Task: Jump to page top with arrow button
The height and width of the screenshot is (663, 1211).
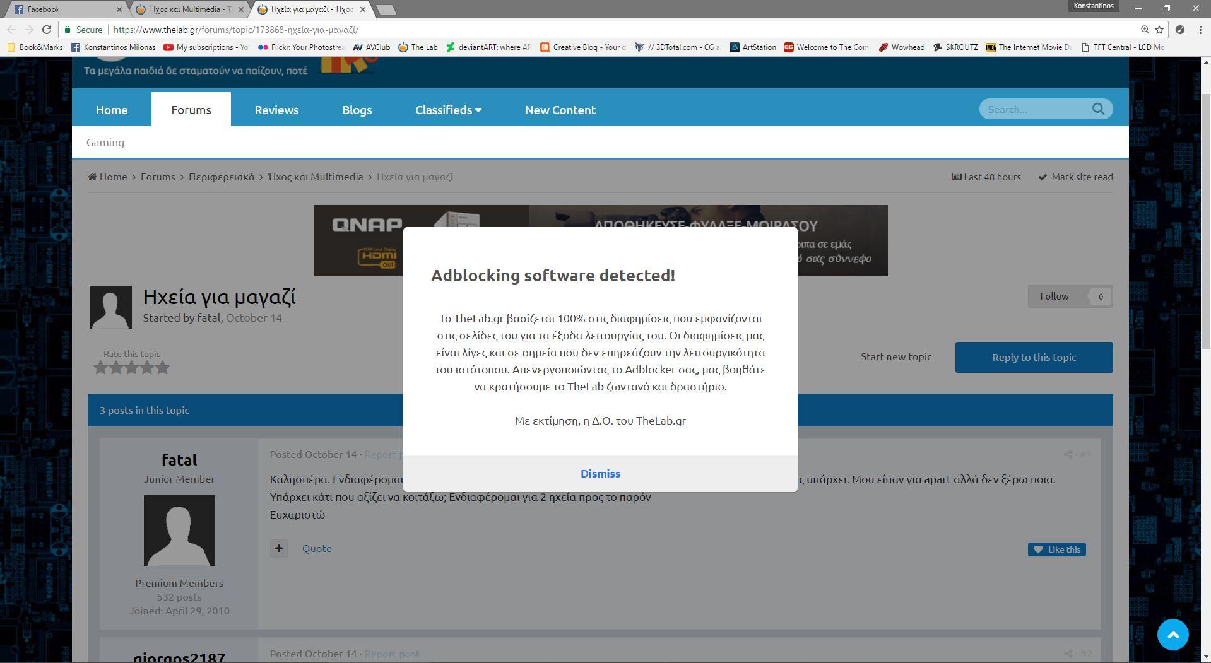Action: tap(1173, 635)
